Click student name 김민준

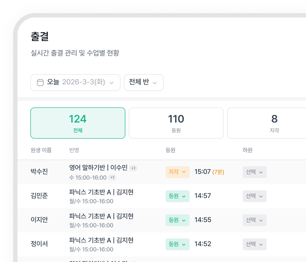tap(39, 196)
